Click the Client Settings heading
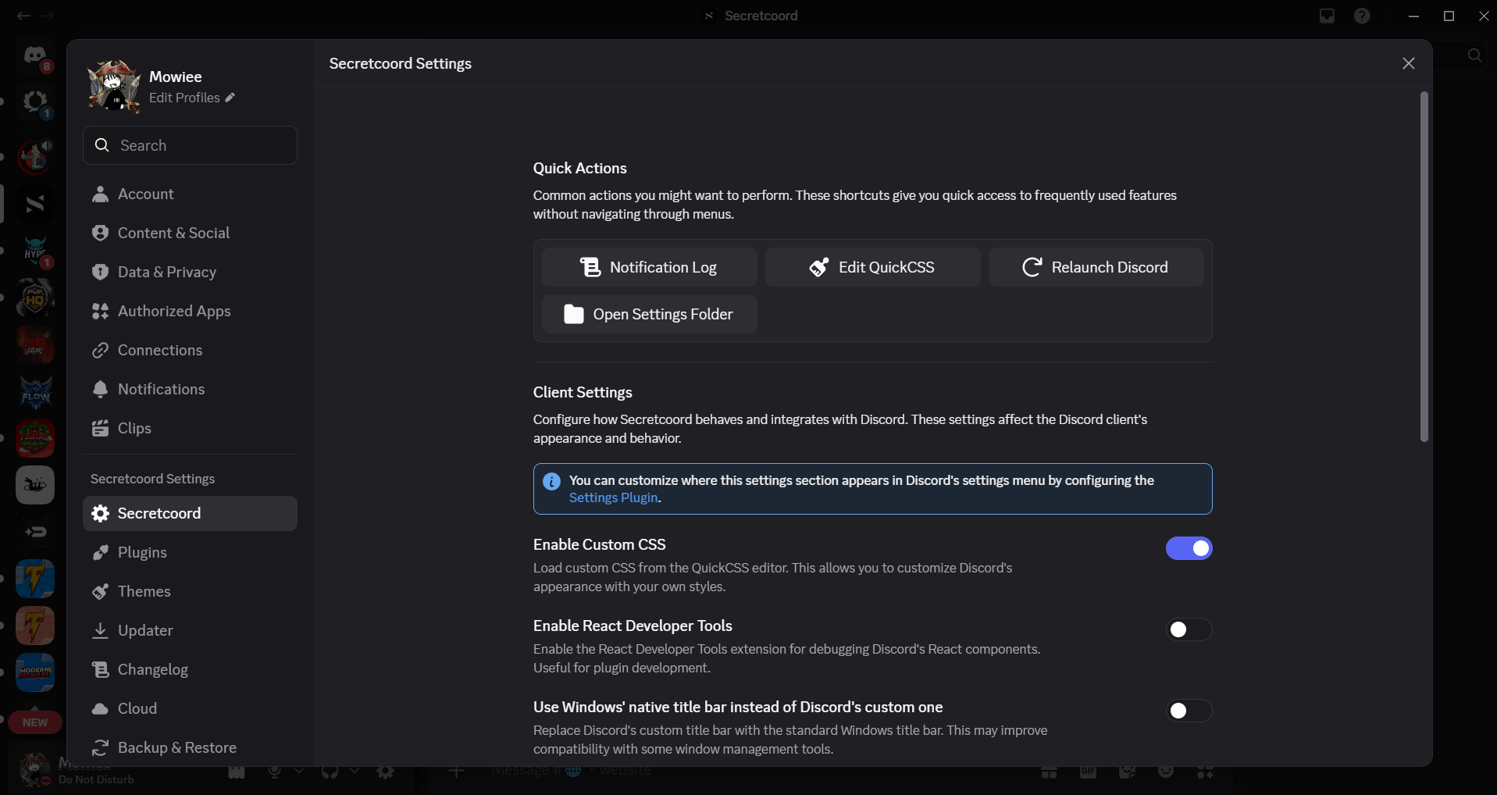This screenshot has height=795, width=1497. point(583,392)
